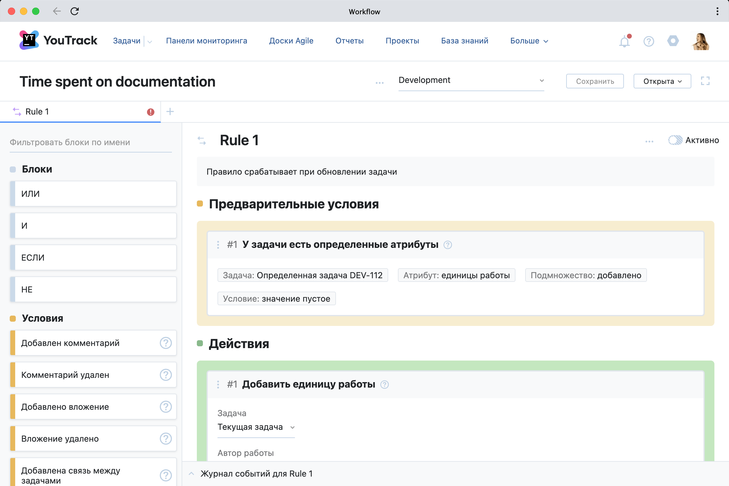This screenshot has width=729, height=486.
Task: Open the administration hexagon icon
Action: [x=673, y=41]
